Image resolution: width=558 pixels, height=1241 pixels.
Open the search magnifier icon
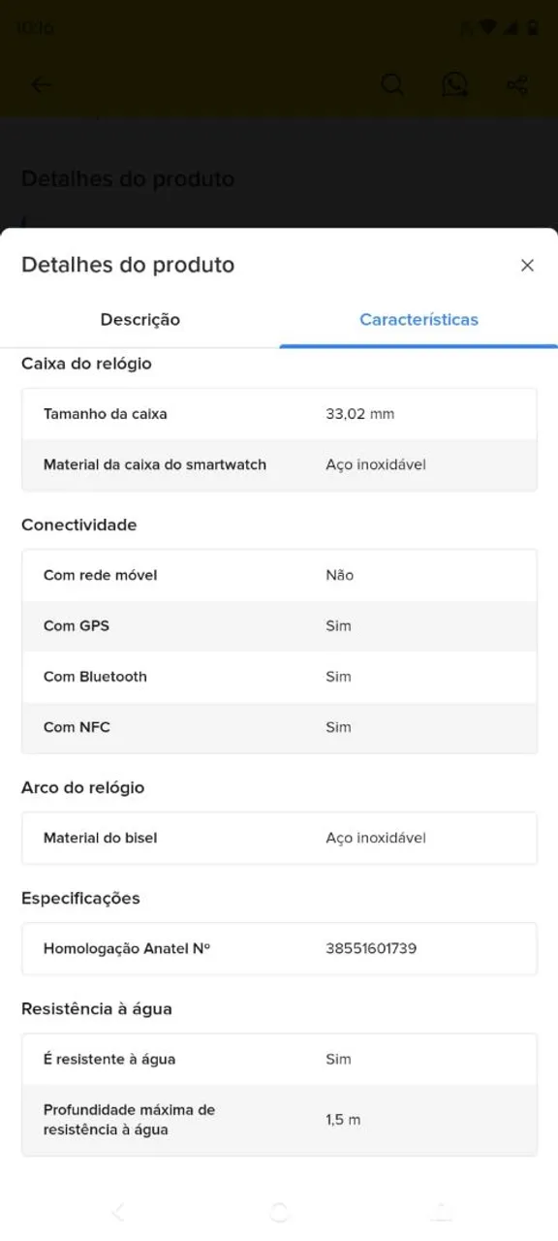[392, 84]
